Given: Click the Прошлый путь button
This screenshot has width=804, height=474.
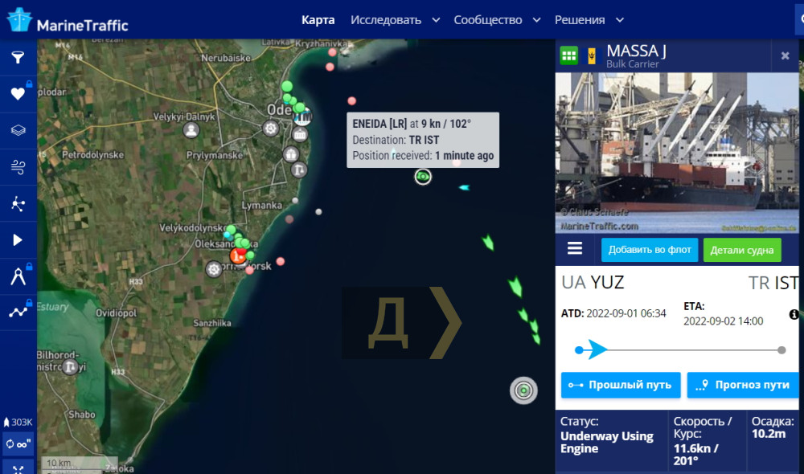Looking at the screenshot, I should pyautogui.click(x=621, y=385).
